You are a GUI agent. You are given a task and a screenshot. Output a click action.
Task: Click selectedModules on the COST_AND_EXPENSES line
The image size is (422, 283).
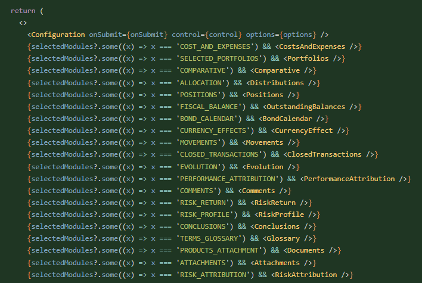click(63, 47)
